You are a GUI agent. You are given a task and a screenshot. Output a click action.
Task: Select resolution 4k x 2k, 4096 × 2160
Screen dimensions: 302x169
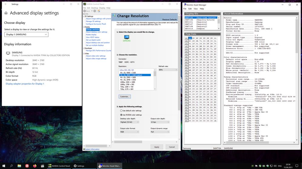[x=128, y=73]
